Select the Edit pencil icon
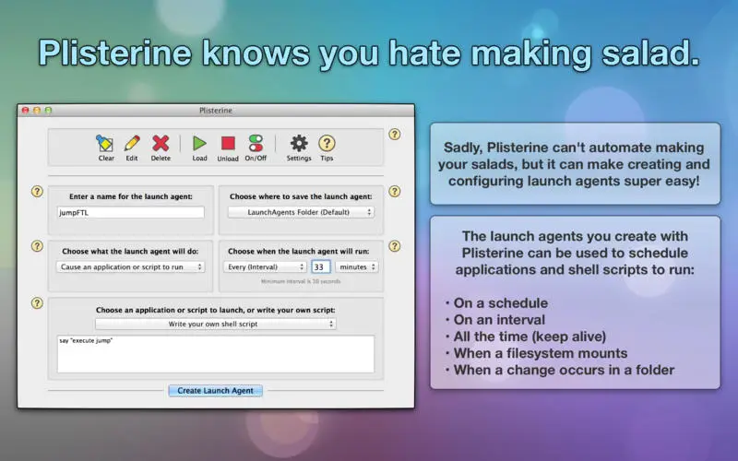The image size is (738, 461). pos(132,143)
